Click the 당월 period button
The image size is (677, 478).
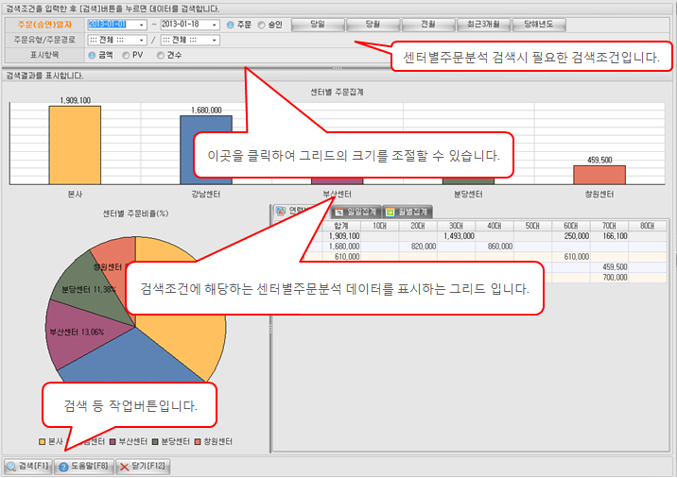click(x=373, y=25)
